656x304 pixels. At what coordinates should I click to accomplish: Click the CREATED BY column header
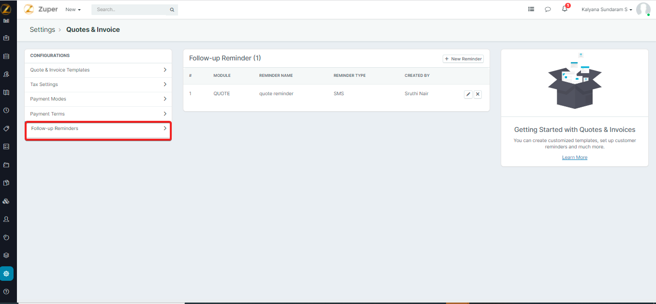pyautogui.click(x=417, y=76)
